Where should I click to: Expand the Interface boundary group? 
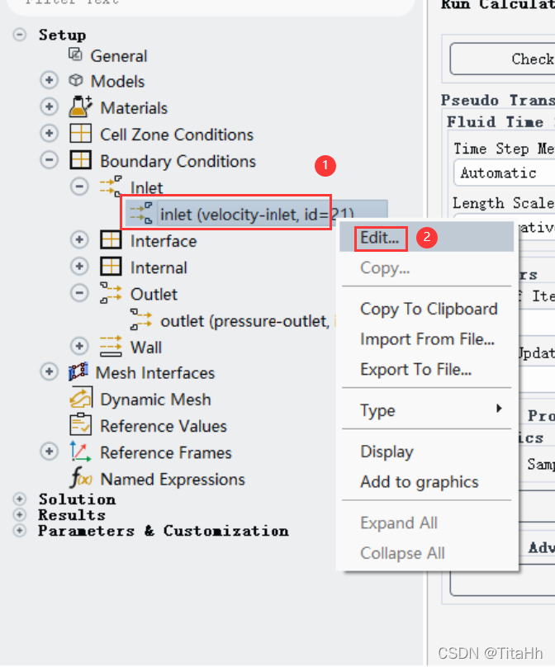click(79, 240)
